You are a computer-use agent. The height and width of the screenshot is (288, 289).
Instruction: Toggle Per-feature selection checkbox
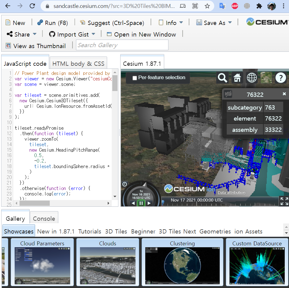coord(135,78)
